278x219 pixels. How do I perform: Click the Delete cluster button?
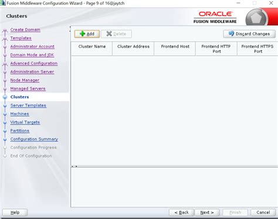click(116, 34)
